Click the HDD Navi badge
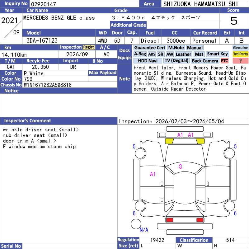249x249 pixels. pyautogui.click(x=148, y=61)
